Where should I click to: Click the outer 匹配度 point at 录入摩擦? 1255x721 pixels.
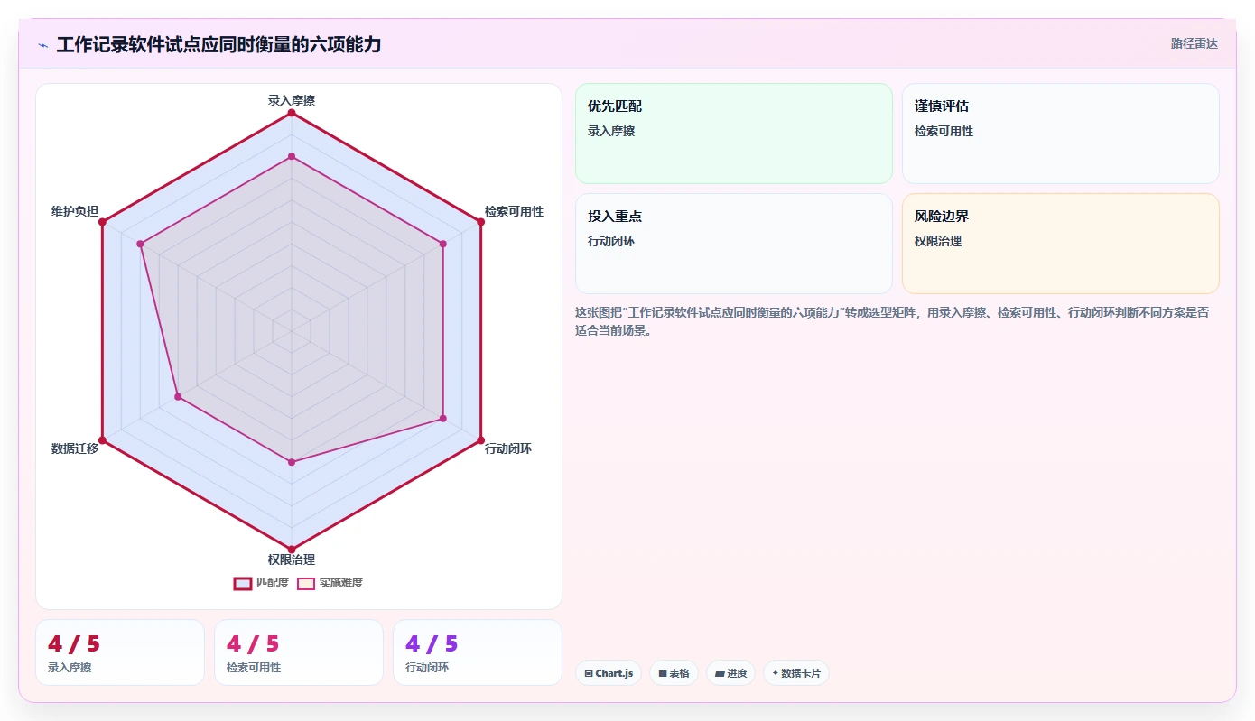pos(292,113)
